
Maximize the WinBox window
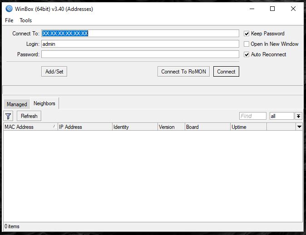[272, 9]
